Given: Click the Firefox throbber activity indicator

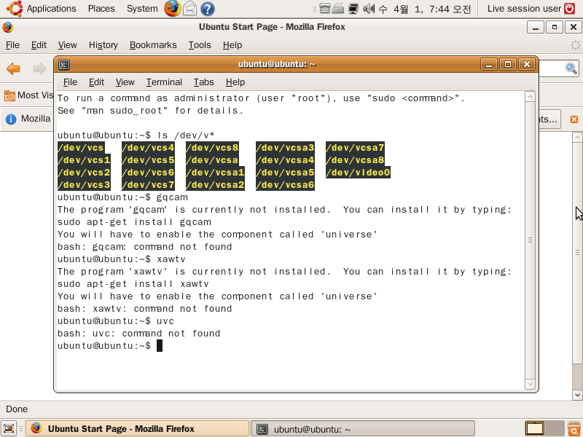Looking at the screenshot, I should [x=575, y=45].
